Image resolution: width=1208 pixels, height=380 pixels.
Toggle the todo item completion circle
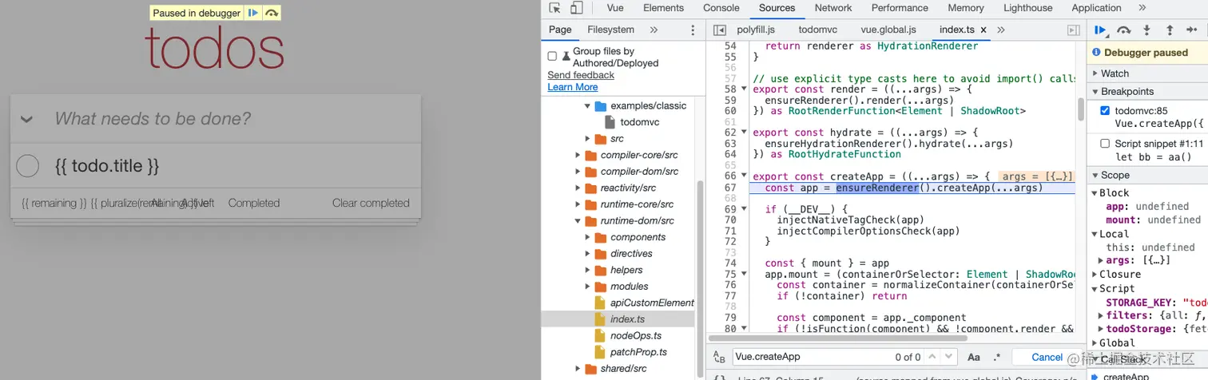click(x=28, y=166)
